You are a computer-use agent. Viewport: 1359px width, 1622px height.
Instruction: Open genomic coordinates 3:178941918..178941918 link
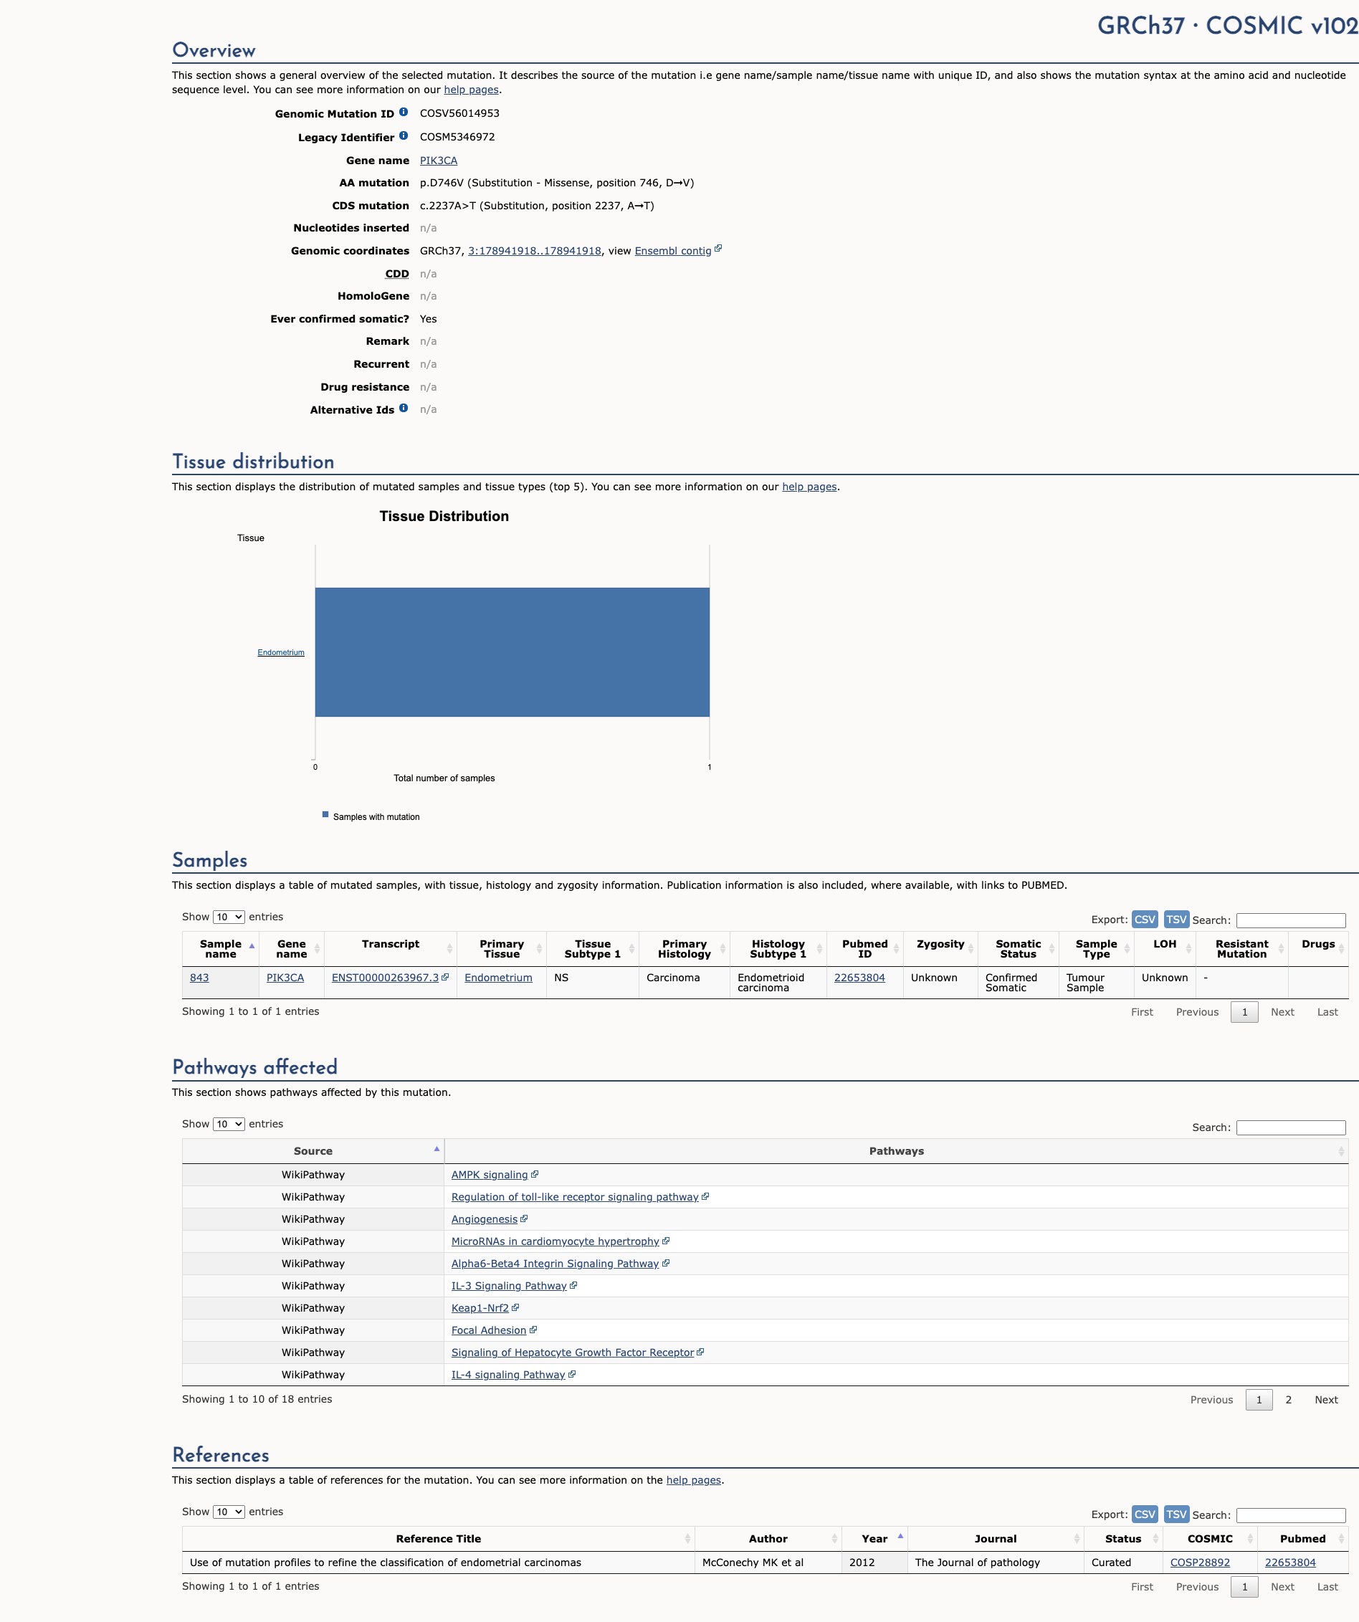click(x=534, y=250)
